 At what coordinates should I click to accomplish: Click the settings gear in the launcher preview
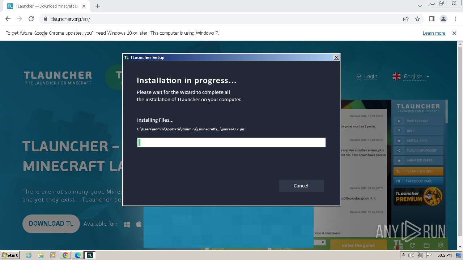(441, 245)
